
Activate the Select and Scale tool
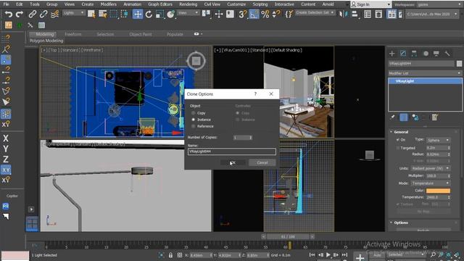coord(159,14)
